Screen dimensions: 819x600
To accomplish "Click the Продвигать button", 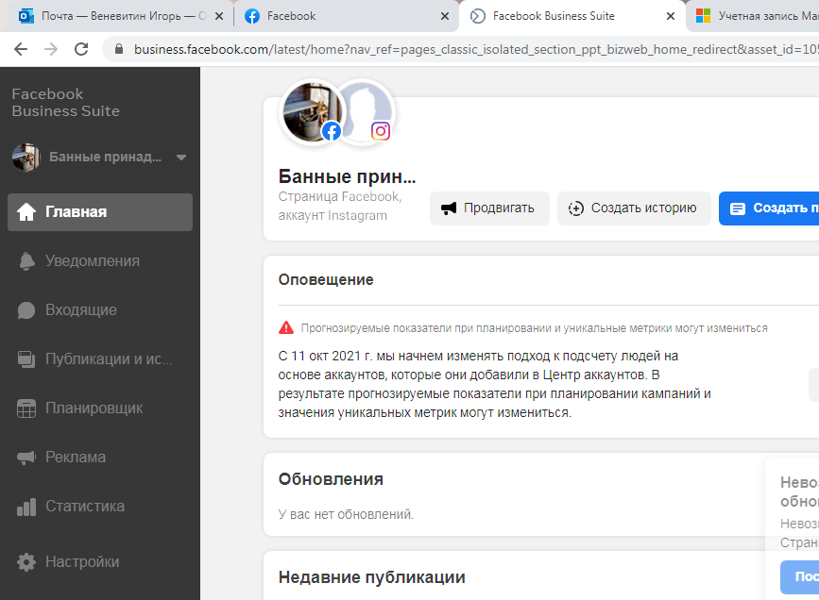I will tap(489, 208).
